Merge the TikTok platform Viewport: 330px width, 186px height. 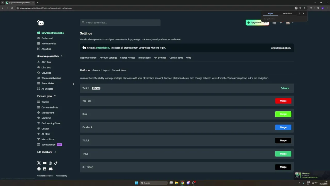click(x=283, y=141)
